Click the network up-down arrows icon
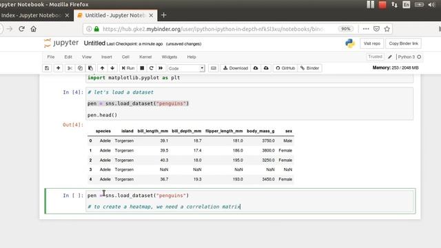The height and width of the screenshot is (248, 441). pos(394,5)
